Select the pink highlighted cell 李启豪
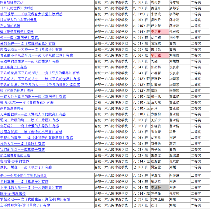The width and height of the screenshot is (211, 209). pyautogui.click(x=159, y=32)
